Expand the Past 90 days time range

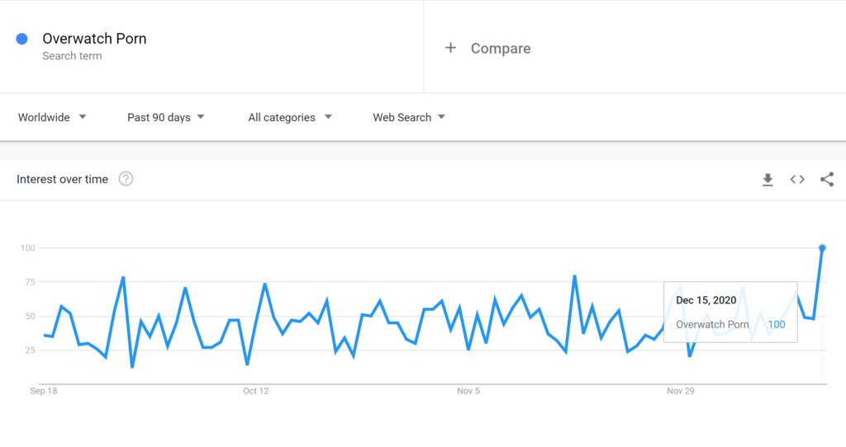tap(165, 117)
